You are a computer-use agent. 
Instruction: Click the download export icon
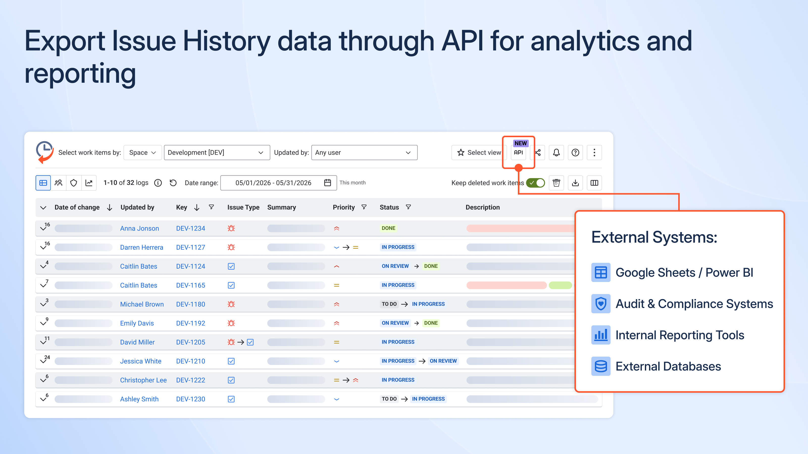[x=575, y=183]
